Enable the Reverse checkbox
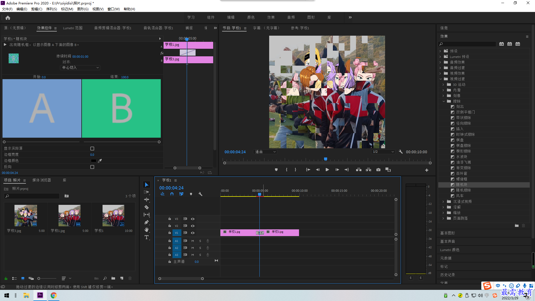This screenshot has height=301, width=535. (x=92, y=167)
